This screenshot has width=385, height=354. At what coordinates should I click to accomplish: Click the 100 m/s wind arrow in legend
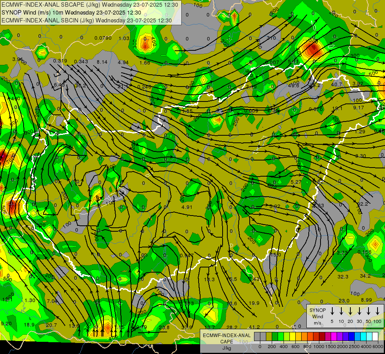378,311
